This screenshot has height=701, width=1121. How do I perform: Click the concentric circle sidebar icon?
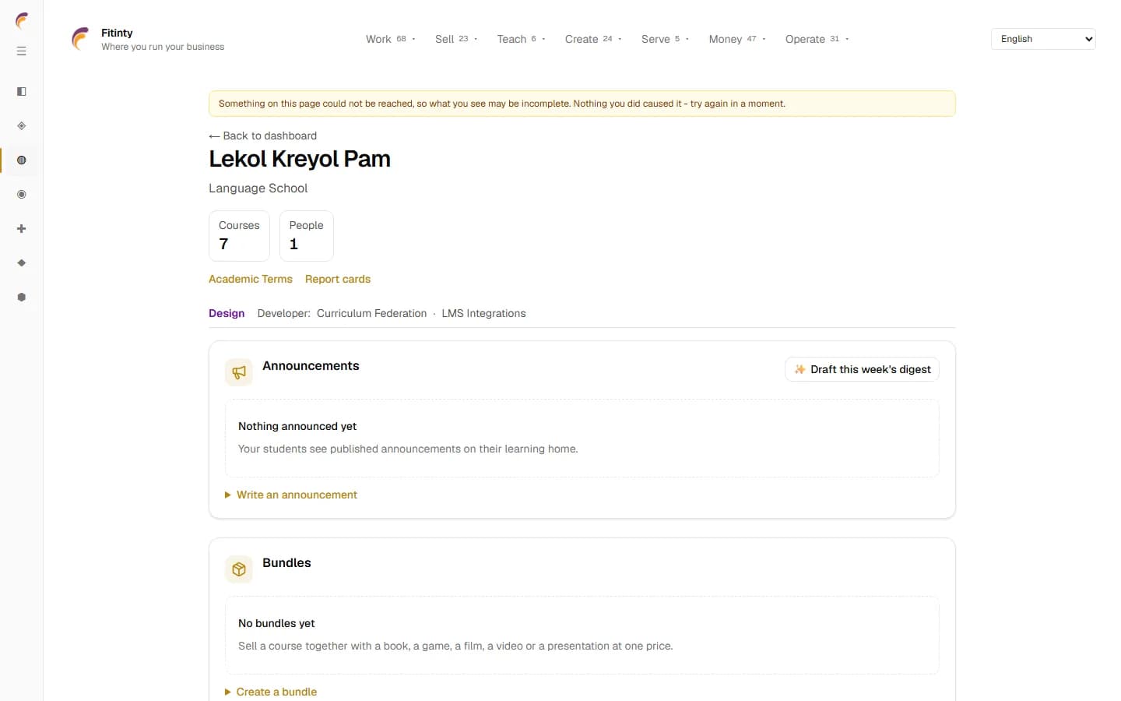click(22, 195)
